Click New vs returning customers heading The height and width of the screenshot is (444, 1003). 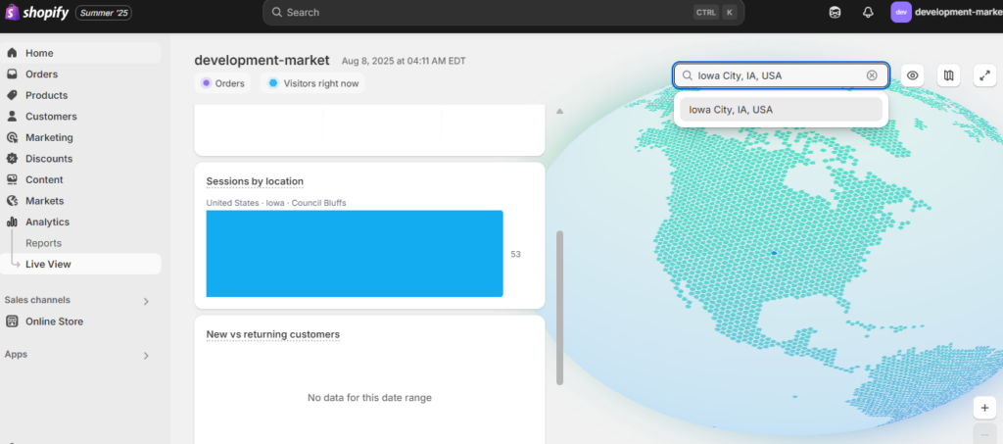(x=272, y=334)
